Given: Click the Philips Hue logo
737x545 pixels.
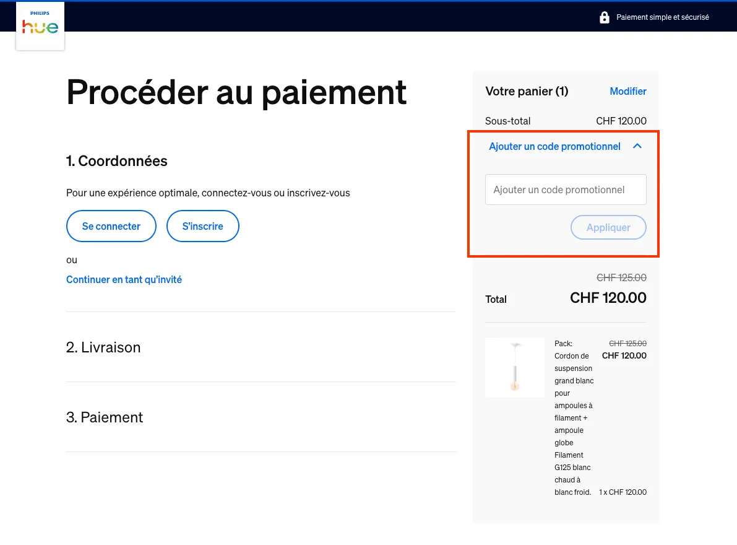Looking at the screenshot, I should (x=40, y=25).
